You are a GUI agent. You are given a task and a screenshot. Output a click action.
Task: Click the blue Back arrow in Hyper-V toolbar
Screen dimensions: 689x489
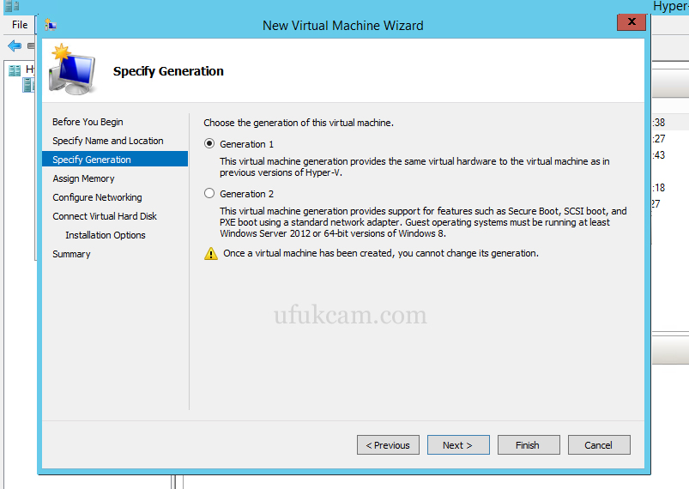coord(15,45)
